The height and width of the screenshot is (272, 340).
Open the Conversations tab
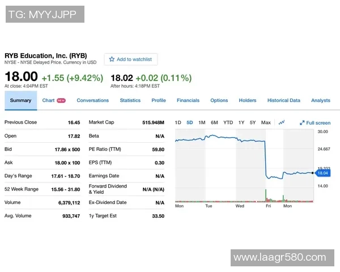(92, 100)
